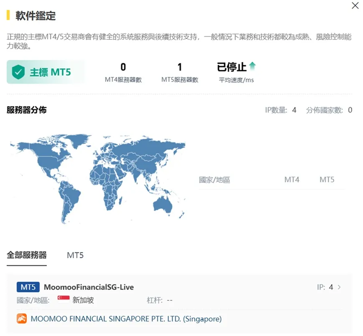Click the green up arrow beside 已停止
This screenshot has width=363, height=336.
(x=252, y=66)
